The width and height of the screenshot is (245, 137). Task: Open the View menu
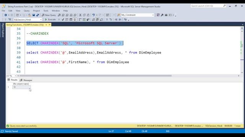pos(18,11)
